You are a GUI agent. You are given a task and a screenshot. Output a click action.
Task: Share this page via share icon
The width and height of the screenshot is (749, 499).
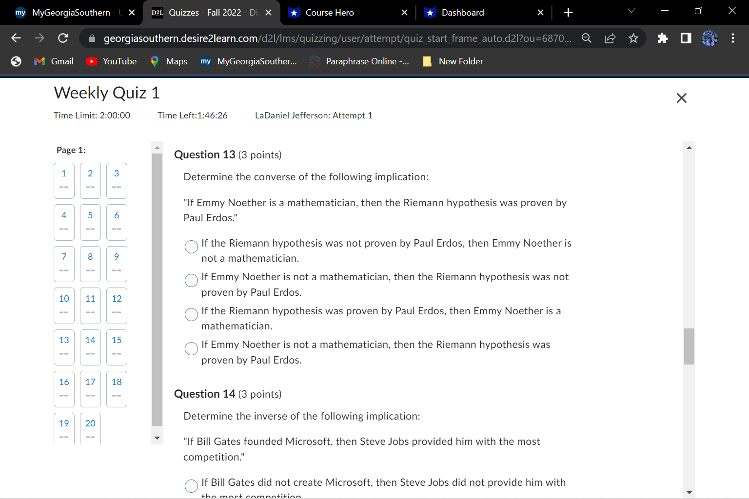point(610,38)
